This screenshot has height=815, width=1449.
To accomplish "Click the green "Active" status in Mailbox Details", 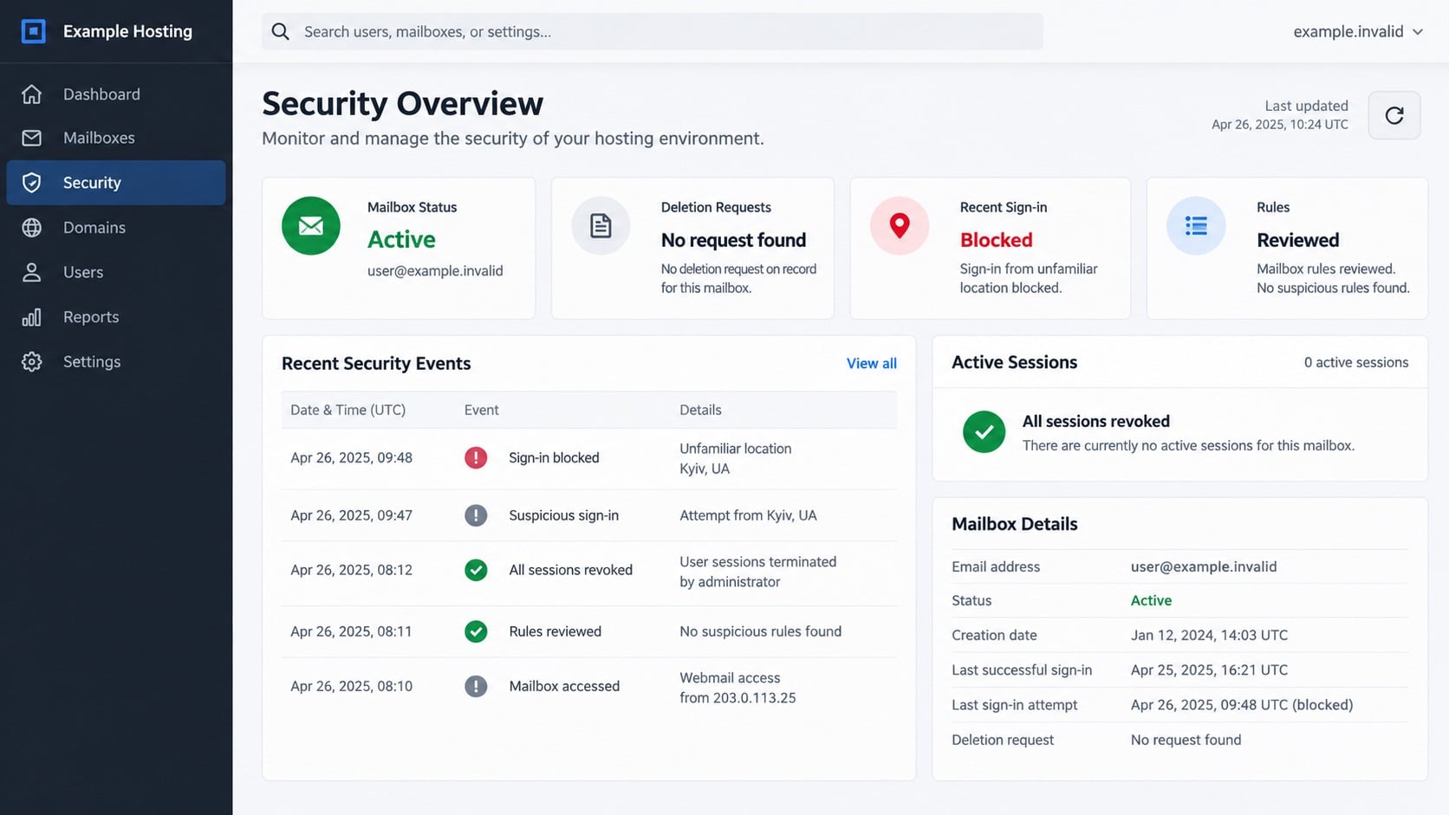I will coord(1151,600).
